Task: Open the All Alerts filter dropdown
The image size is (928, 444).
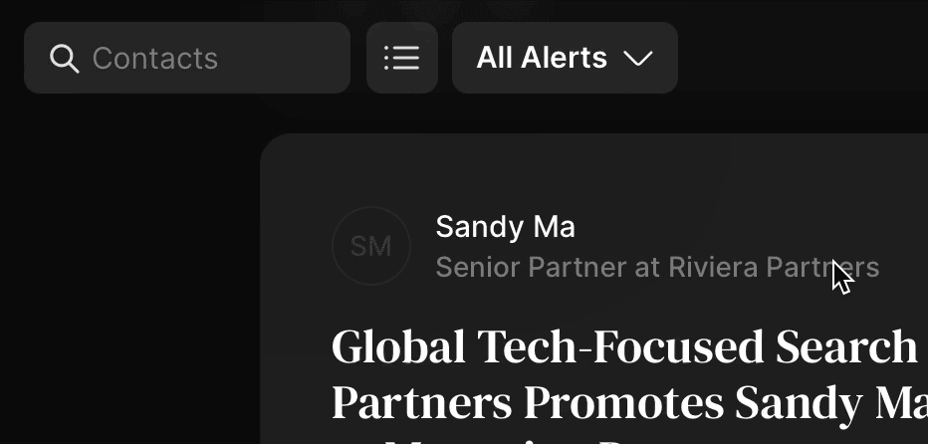Action: (565, 58)
